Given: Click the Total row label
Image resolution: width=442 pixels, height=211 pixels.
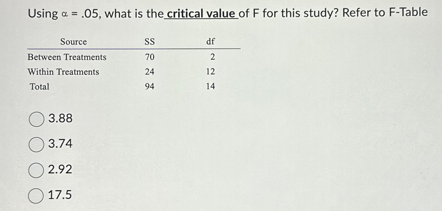Looking at the screenshot, I should click(x=39, y=87).
